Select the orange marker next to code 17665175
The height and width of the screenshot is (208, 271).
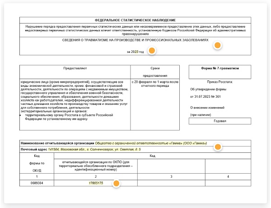tap(116, 183)
